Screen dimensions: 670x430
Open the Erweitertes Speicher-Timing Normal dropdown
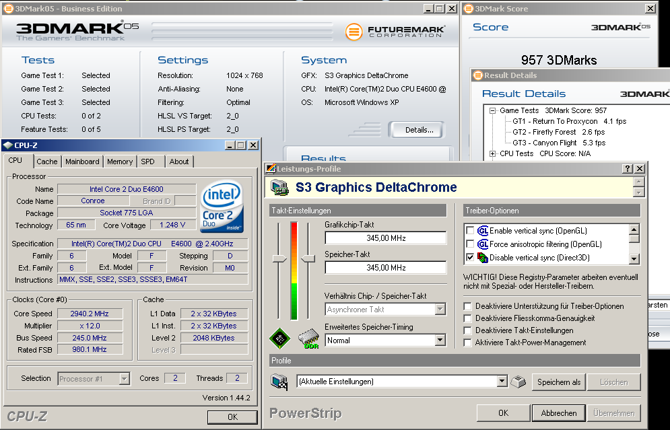pos(440,341)
